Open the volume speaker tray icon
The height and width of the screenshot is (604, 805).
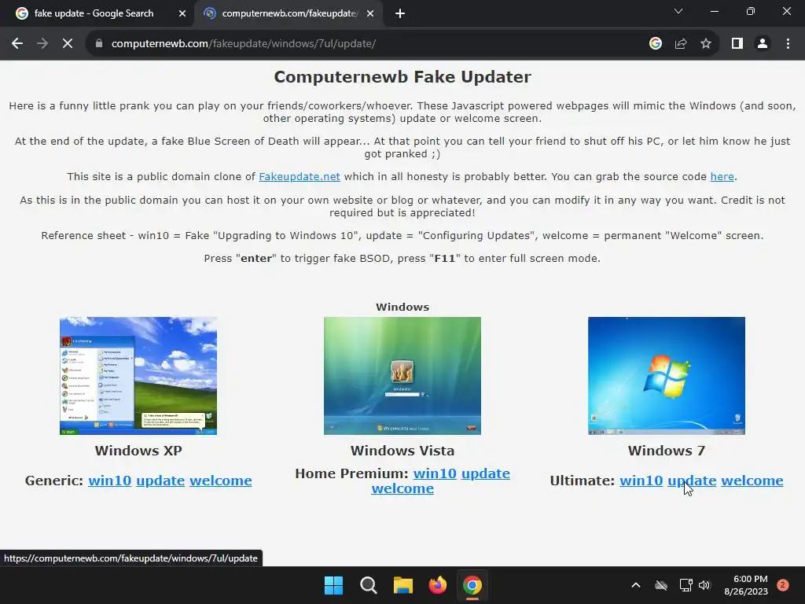tap(704, 585)
